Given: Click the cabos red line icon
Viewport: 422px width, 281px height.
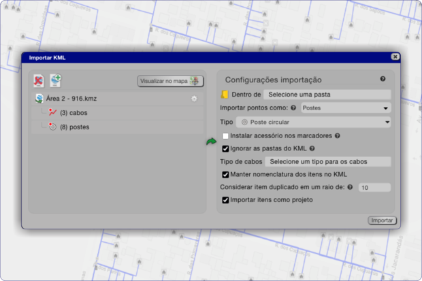Looking at the screenshot, I should [x=52, y=112].
